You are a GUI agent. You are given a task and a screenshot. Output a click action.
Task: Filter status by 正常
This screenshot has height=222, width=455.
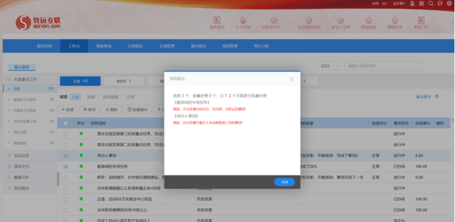(130, 97)
